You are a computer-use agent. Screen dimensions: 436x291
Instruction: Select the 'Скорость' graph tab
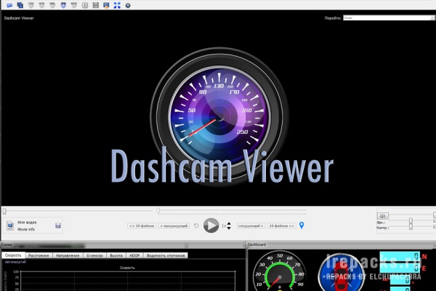[13, 255]
